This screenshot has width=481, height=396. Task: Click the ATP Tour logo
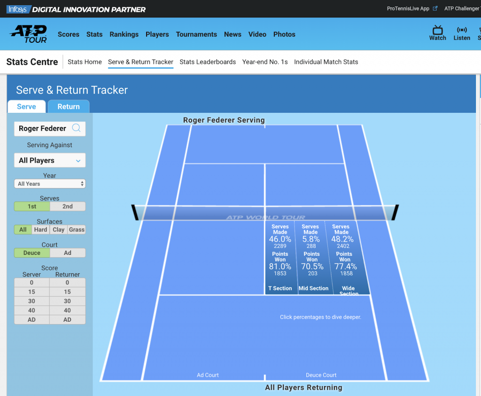[x=28, y=34]
